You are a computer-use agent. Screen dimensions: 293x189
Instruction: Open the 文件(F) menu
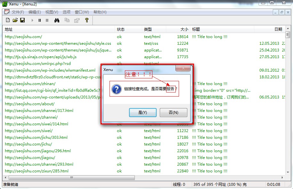click(x=18, y=12)
